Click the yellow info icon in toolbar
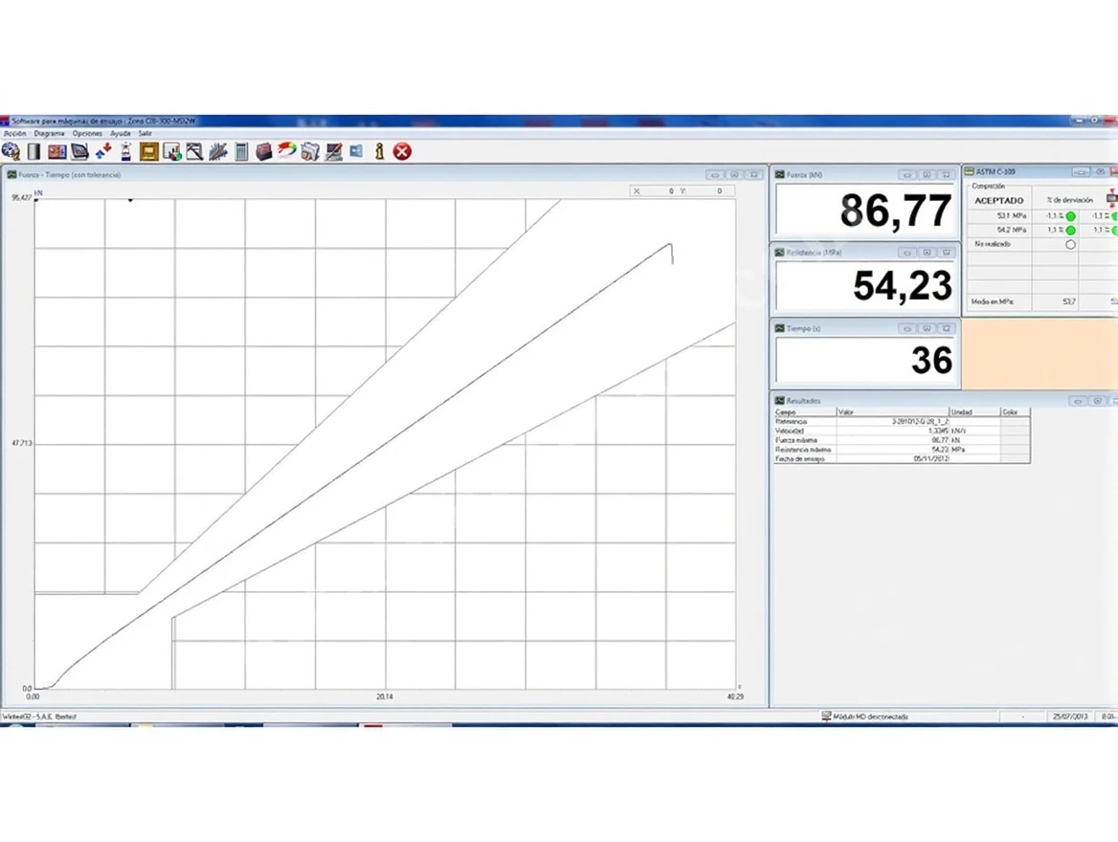Screen dimensions: 1118x842 379,151
